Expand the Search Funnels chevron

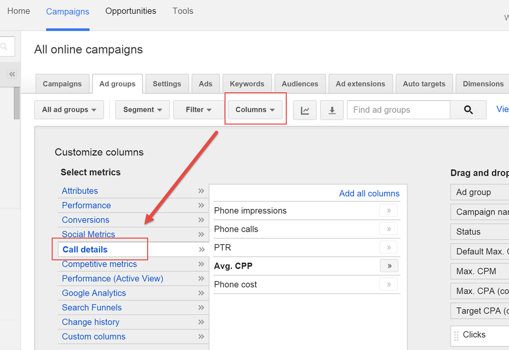(201, 307)
